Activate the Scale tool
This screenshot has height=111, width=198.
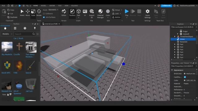click(x=33, y=13)
